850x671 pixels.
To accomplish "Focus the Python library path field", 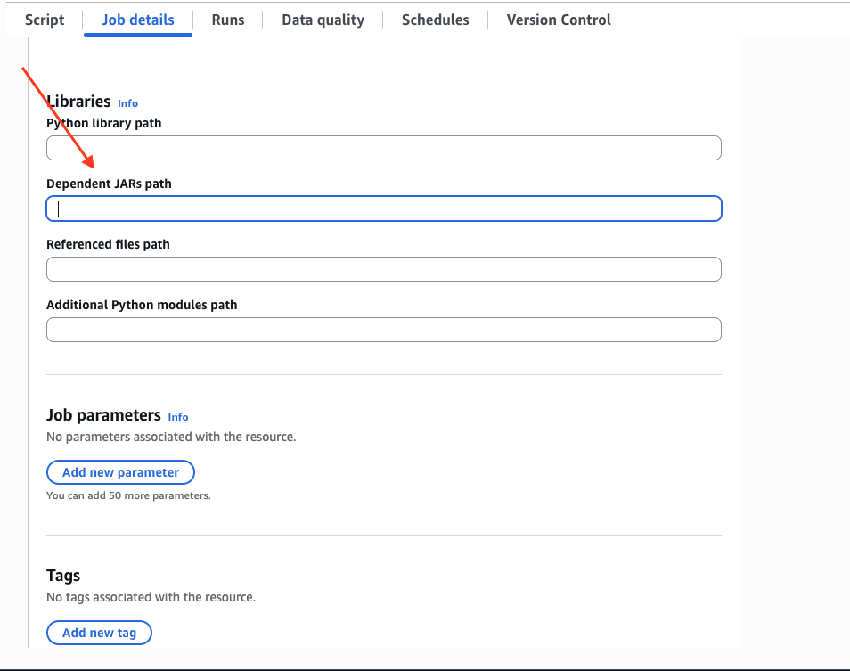I will [383, 148].
